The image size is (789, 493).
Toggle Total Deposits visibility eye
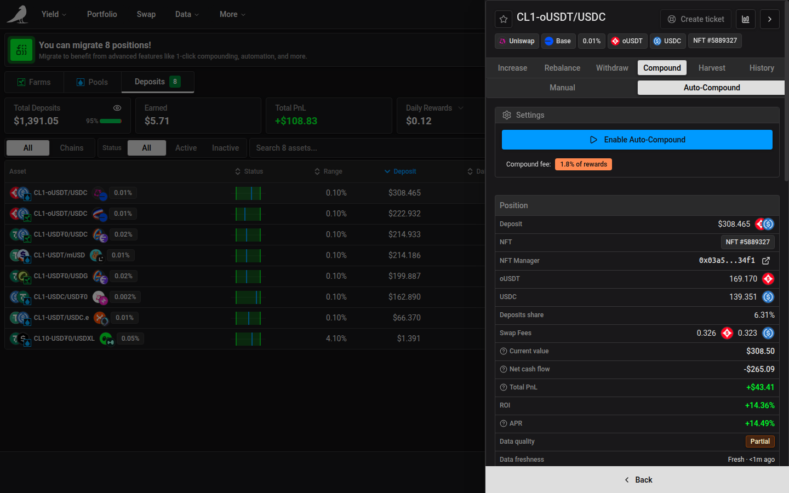click(117, 108)
